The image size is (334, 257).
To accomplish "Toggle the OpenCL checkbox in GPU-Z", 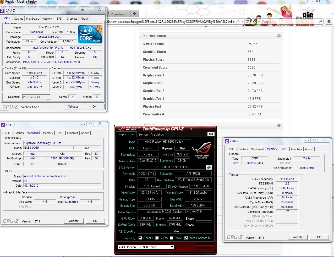I will click(140, 238).
